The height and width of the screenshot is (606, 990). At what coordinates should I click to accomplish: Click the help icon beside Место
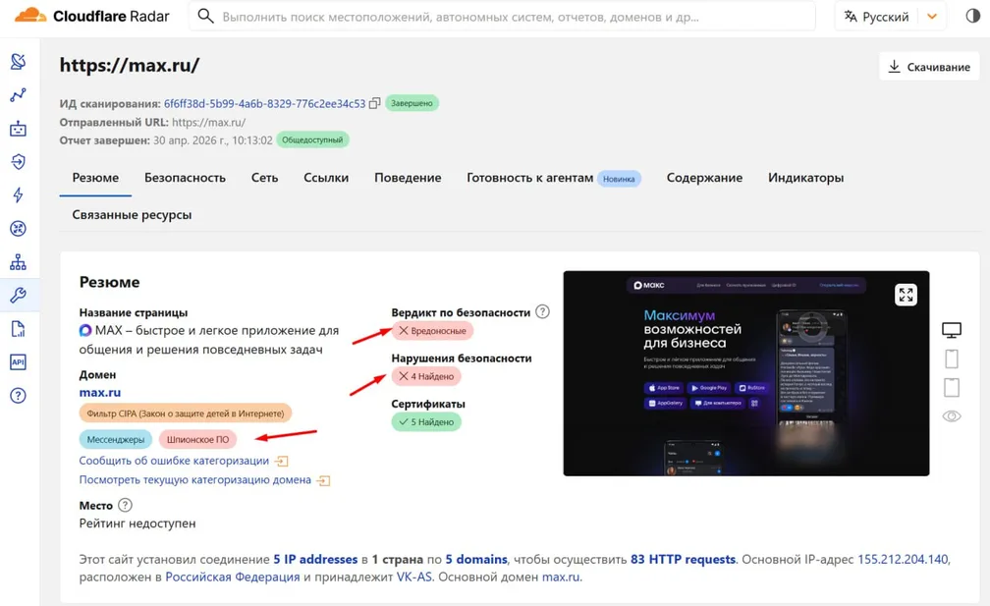click(126, 505)
